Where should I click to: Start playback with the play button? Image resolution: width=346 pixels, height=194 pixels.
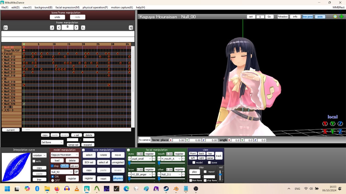pos(194,172)
